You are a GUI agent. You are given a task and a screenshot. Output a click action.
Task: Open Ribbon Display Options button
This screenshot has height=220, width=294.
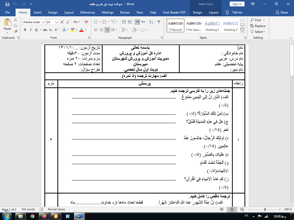coord(253,4)
